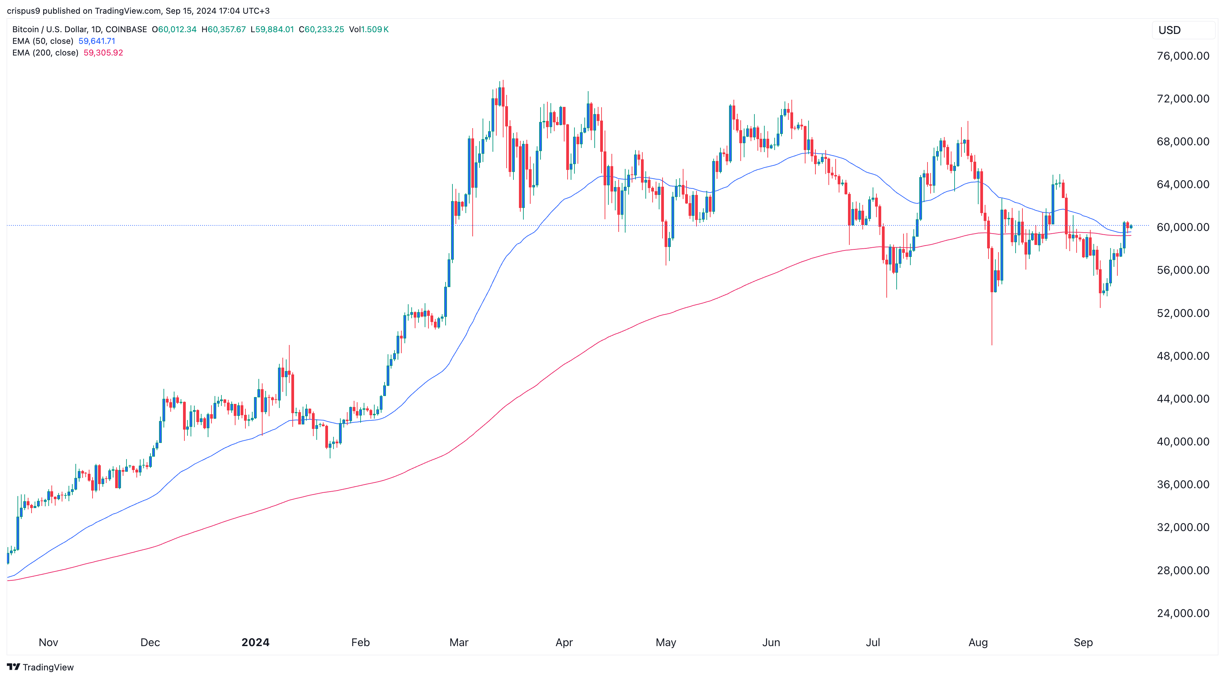Click the 32,000.00 price axis label
The width and height of the screenshot is (1225, 679).
[x=1183, y=527]
